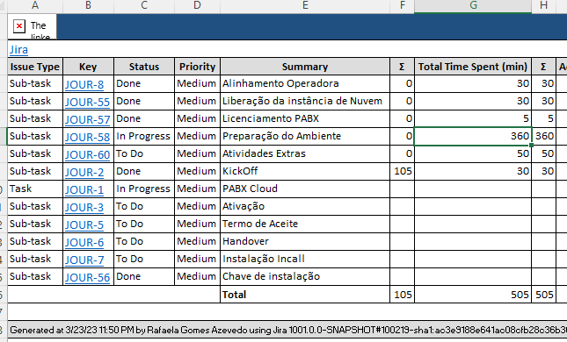Screen dimensions: 567x342
Task: Select column F header
Action: (x=402, y=5)
